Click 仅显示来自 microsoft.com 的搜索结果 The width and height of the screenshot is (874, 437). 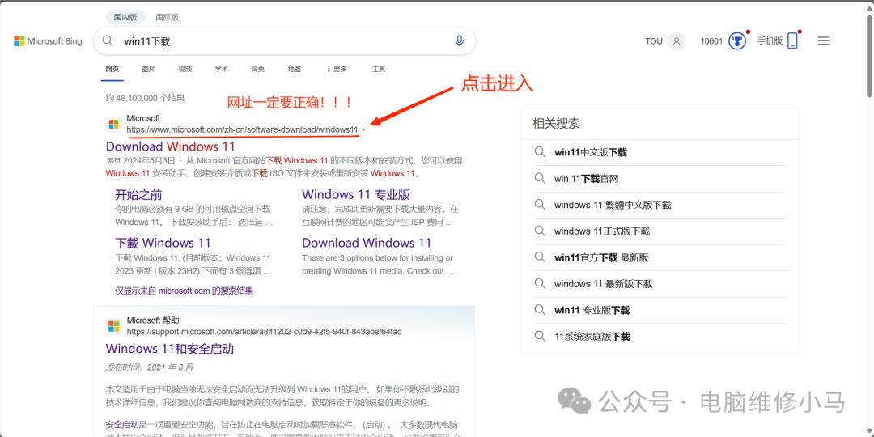click(x=184, y=291)
